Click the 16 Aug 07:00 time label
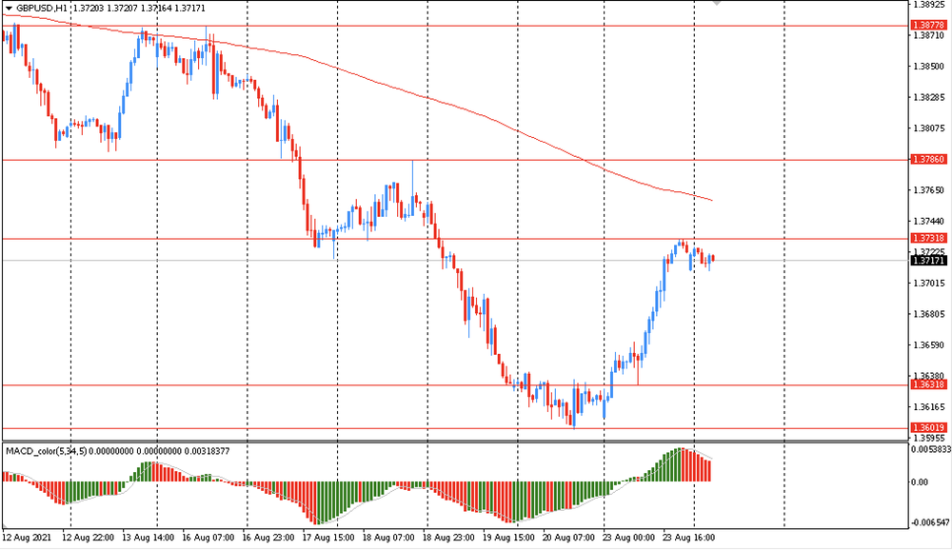 point(208,538)
